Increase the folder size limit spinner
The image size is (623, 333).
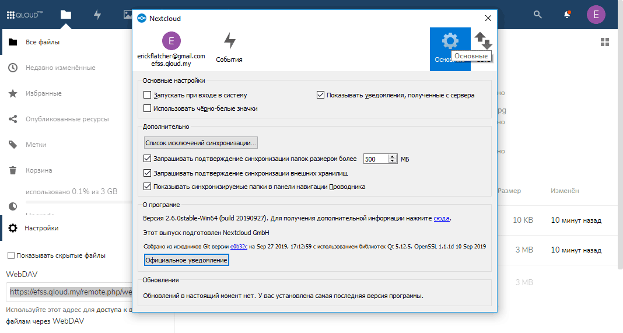coord(393,156)
